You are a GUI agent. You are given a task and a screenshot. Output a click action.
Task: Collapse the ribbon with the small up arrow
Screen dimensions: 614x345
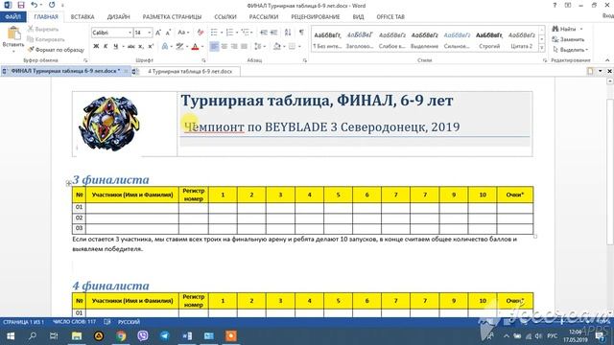(x=607, y=60)
